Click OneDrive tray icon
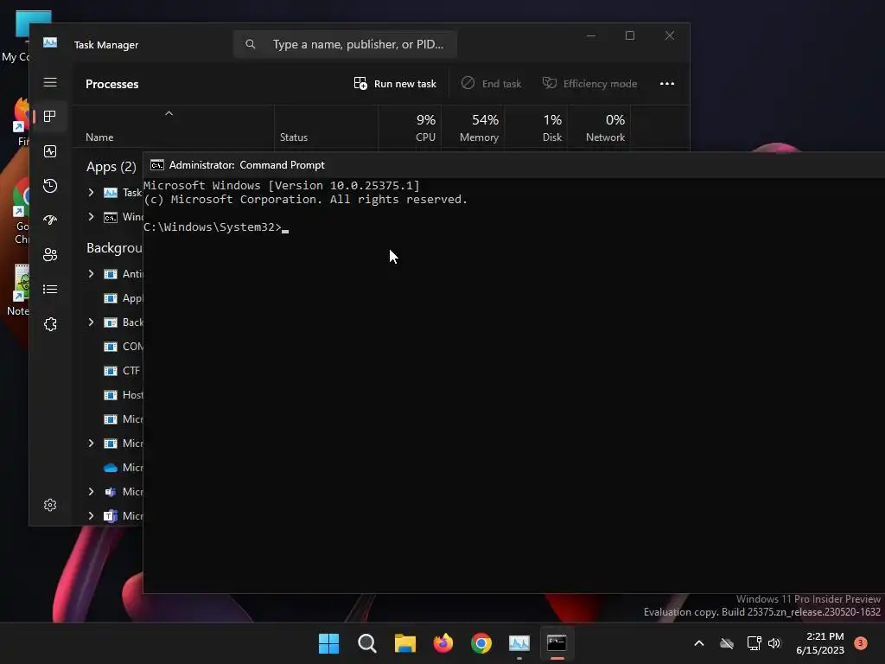 click(x=727, y=643)
